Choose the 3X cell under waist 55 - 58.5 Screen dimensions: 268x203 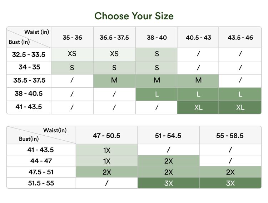click(230, 183)
